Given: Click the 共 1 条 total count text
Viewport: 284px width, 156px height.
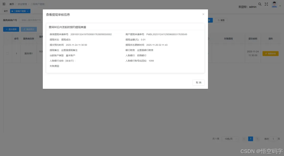Looking at the screenshot, I should click(x=216, y=139).
